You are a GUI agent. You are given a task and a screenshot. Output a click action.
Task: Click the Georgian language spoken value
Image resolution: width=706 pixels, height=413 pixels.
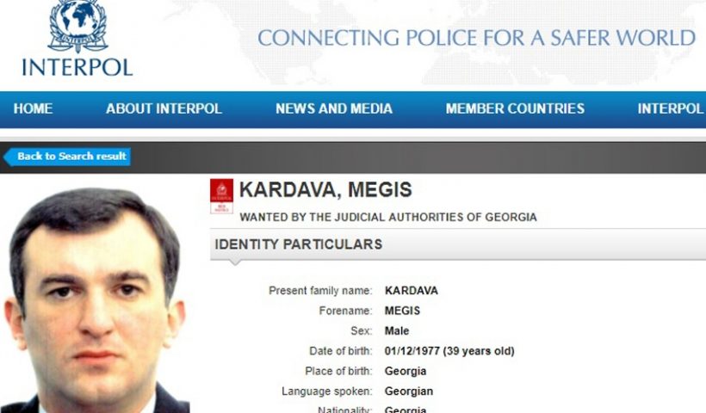tap(408, 391)
